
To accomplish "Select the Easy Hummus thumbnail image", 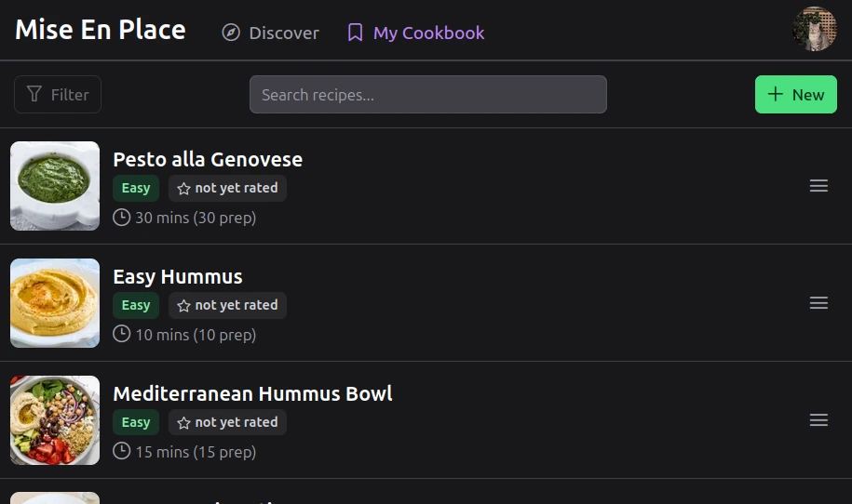I will [55, 303].
